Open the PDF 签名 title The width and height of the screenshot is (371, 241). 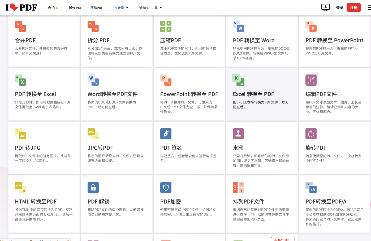pos(171,148)
